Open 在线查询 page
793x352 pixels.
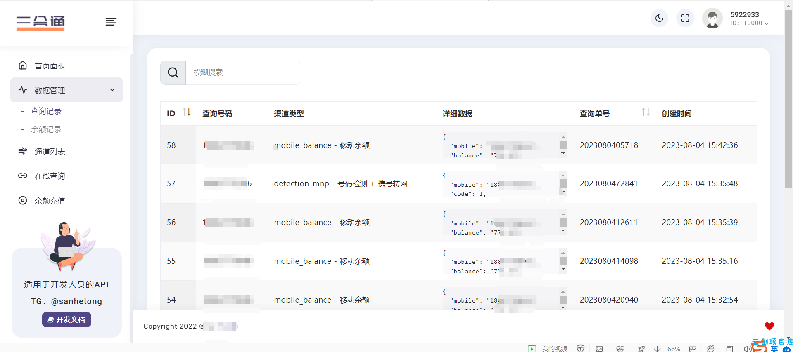coord(50,176)
